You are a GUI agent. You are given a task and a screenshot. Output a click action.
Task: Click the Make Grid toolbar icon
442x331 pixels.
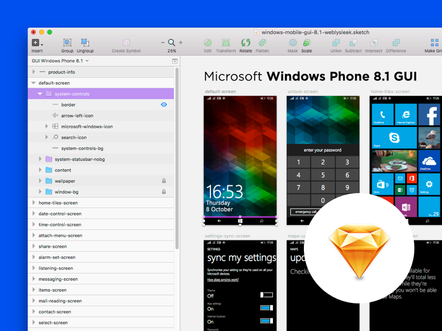pos(434,43)
